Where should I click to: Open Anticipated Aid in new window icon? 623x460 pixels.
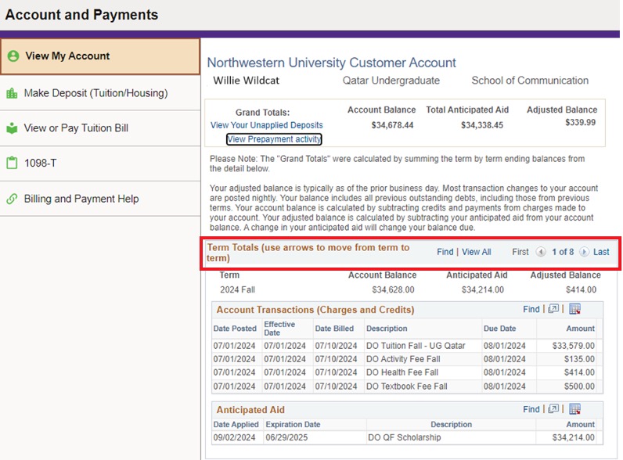(553, 408)
